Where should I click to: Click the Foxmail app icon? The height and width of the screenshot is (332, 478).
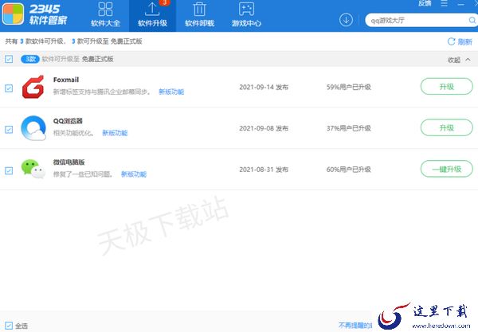tap(33, 87)
